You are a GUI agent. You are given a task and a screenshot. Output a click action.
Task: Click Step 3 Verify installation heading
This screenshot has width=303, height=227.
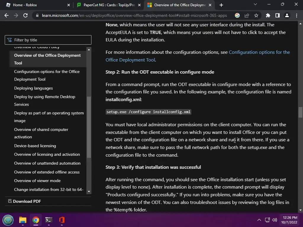tap(153, 167)
